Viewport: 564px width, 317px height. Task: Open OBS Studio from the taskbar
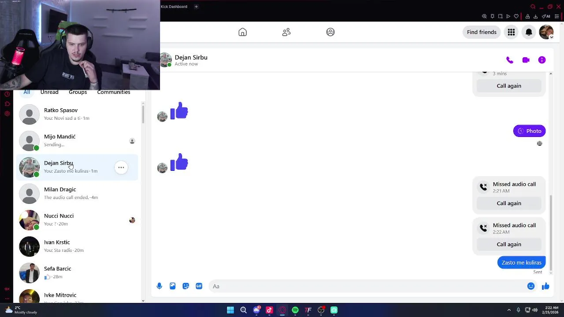tap(321, 310)
